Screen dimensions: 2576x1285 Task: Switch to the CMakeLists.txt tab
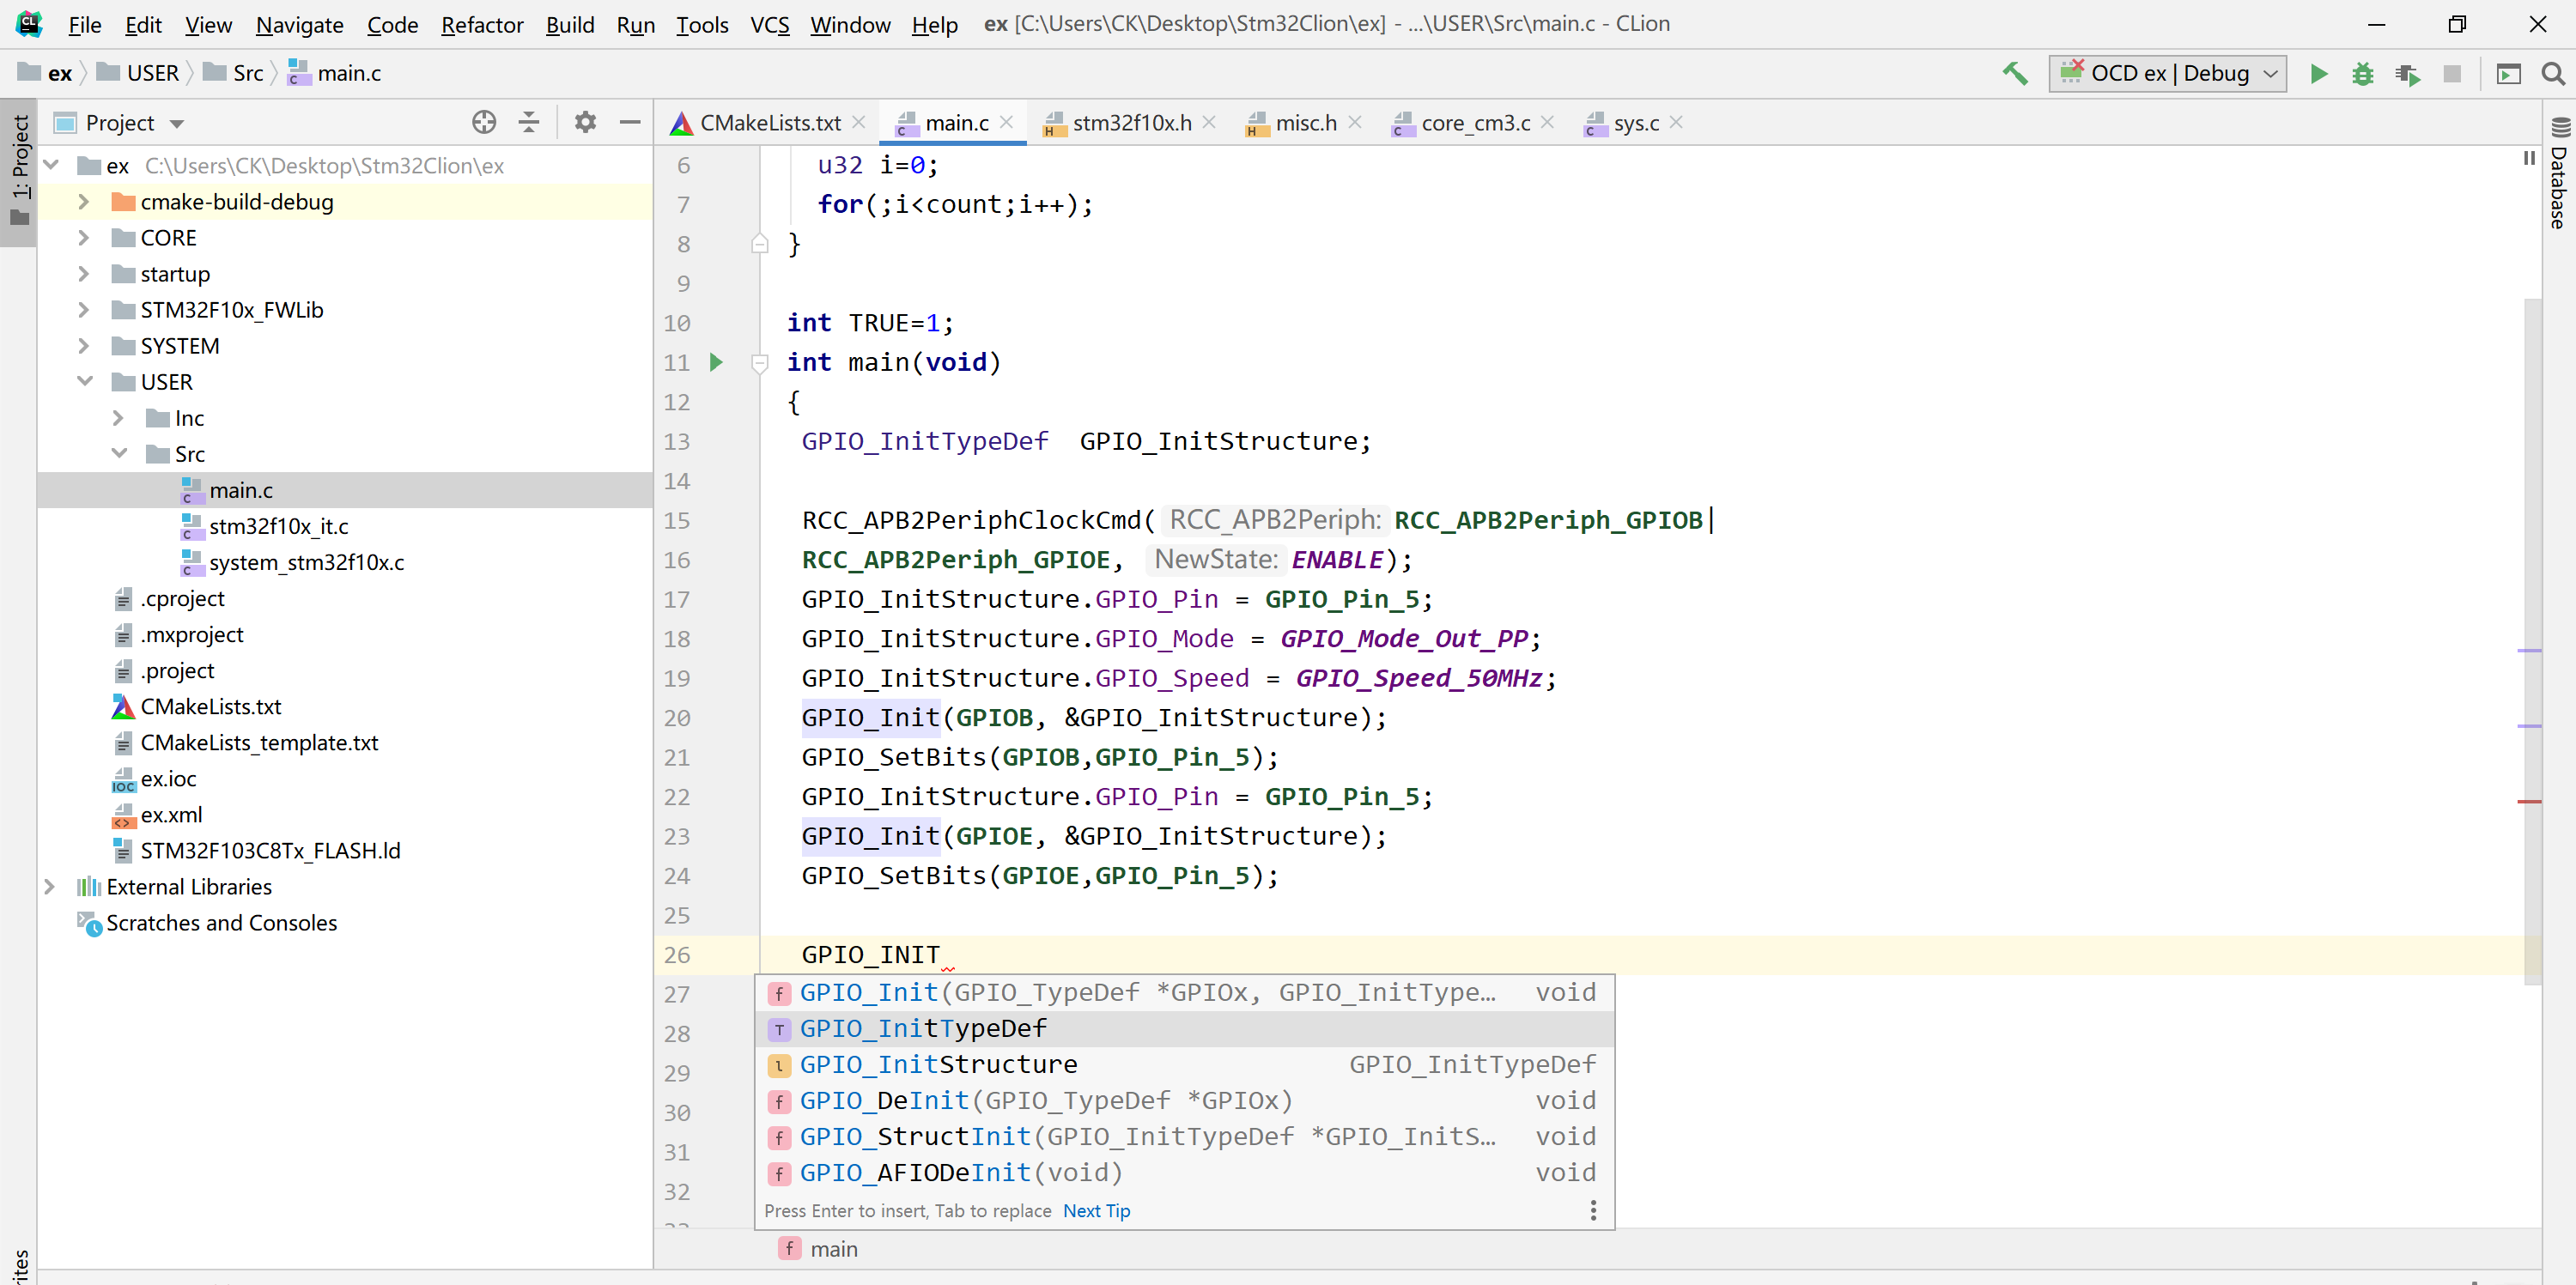770,122
